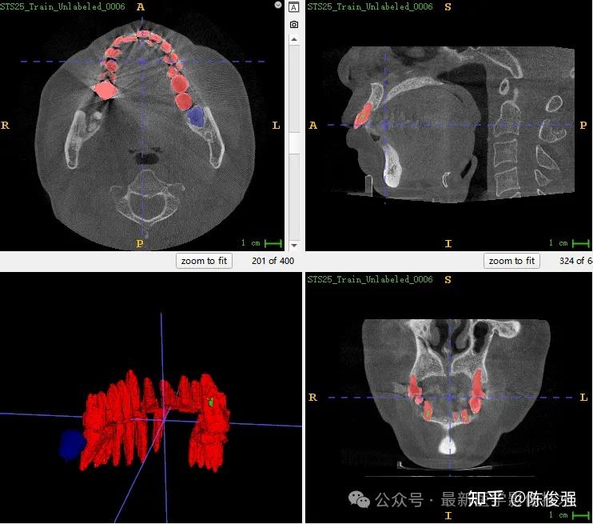The width and height of the screenshot is (593, 524).
Task: Take a snapshot with the camera icon
Action: click(x=294, y=25)
